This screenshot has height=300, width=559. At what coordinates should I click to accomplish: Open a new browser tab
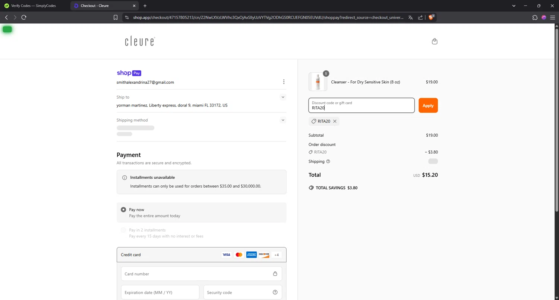point(145,6)
